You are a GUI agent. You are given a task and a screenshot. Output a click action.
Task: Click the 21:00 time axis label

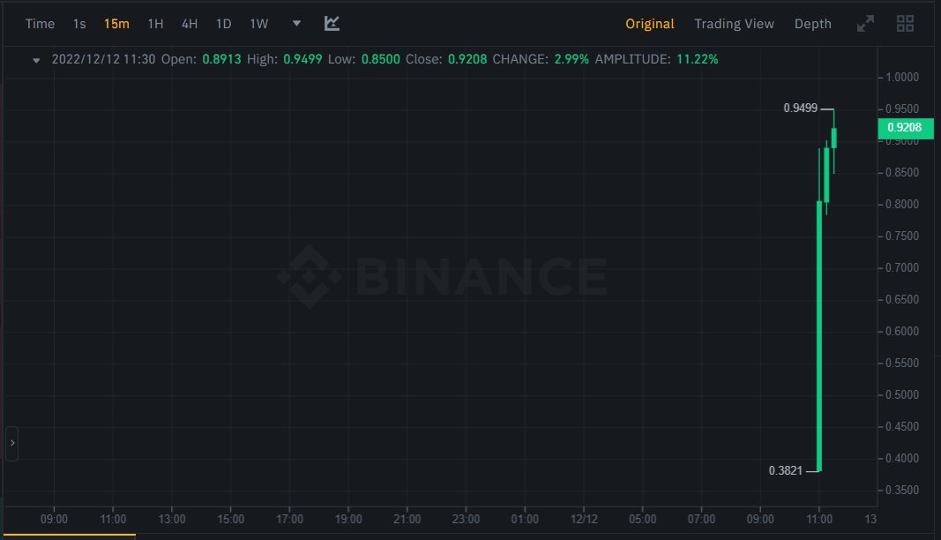[x=407, y=520]
